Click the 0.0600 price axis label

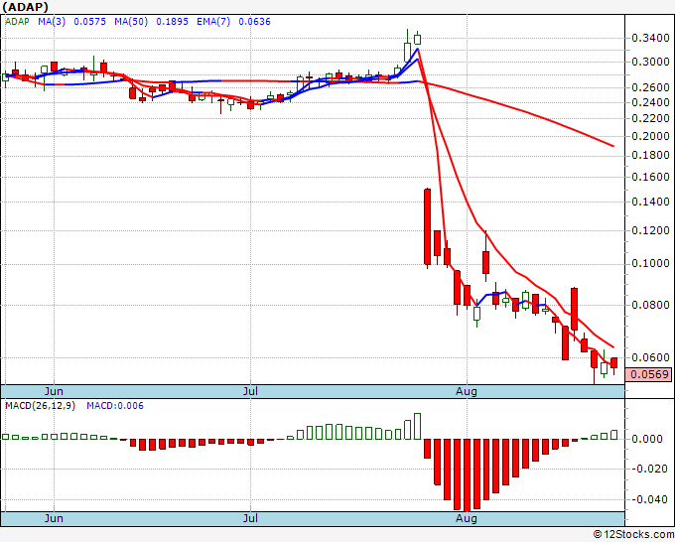click(650, 357)
